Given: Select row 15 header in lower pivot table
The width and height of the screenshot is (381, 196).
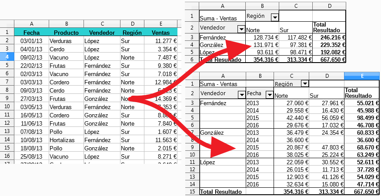Looking at the screenshot, I should pyautogui.click(x=192, y=191).
